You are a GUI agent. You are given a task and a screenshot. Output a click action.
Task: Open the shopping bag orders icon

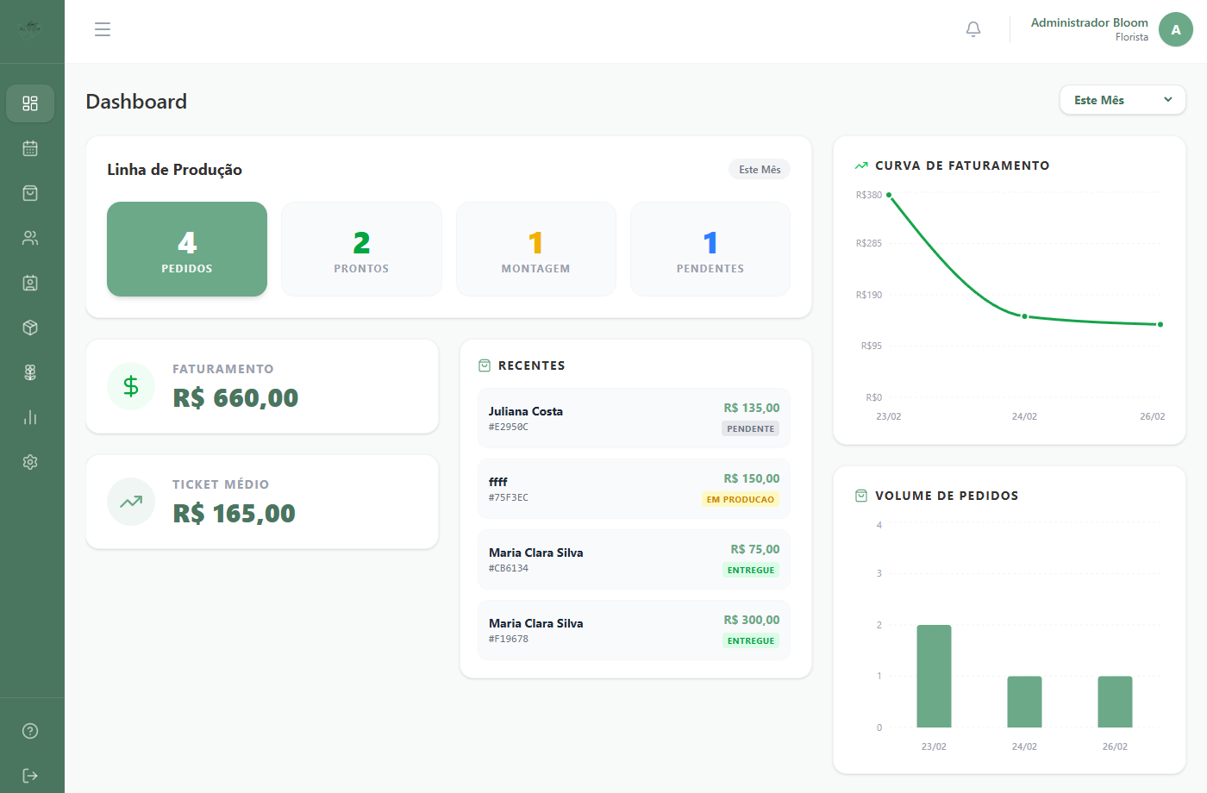(x=30, y=193)
